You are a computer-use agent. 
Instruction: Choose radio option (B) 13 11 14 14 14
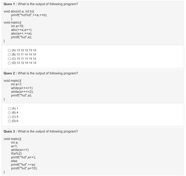tap(9, 54)
